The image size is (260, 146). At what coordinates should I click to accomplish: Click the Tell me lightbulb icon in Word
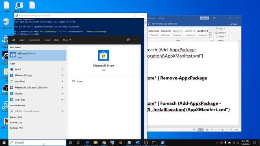[x=149, y=24]
